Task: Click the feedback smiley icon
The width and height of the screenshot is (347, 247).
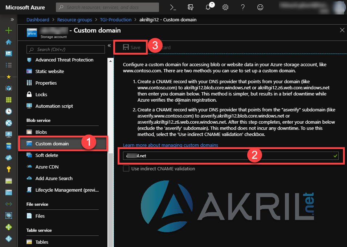Action: pos(260,7)
